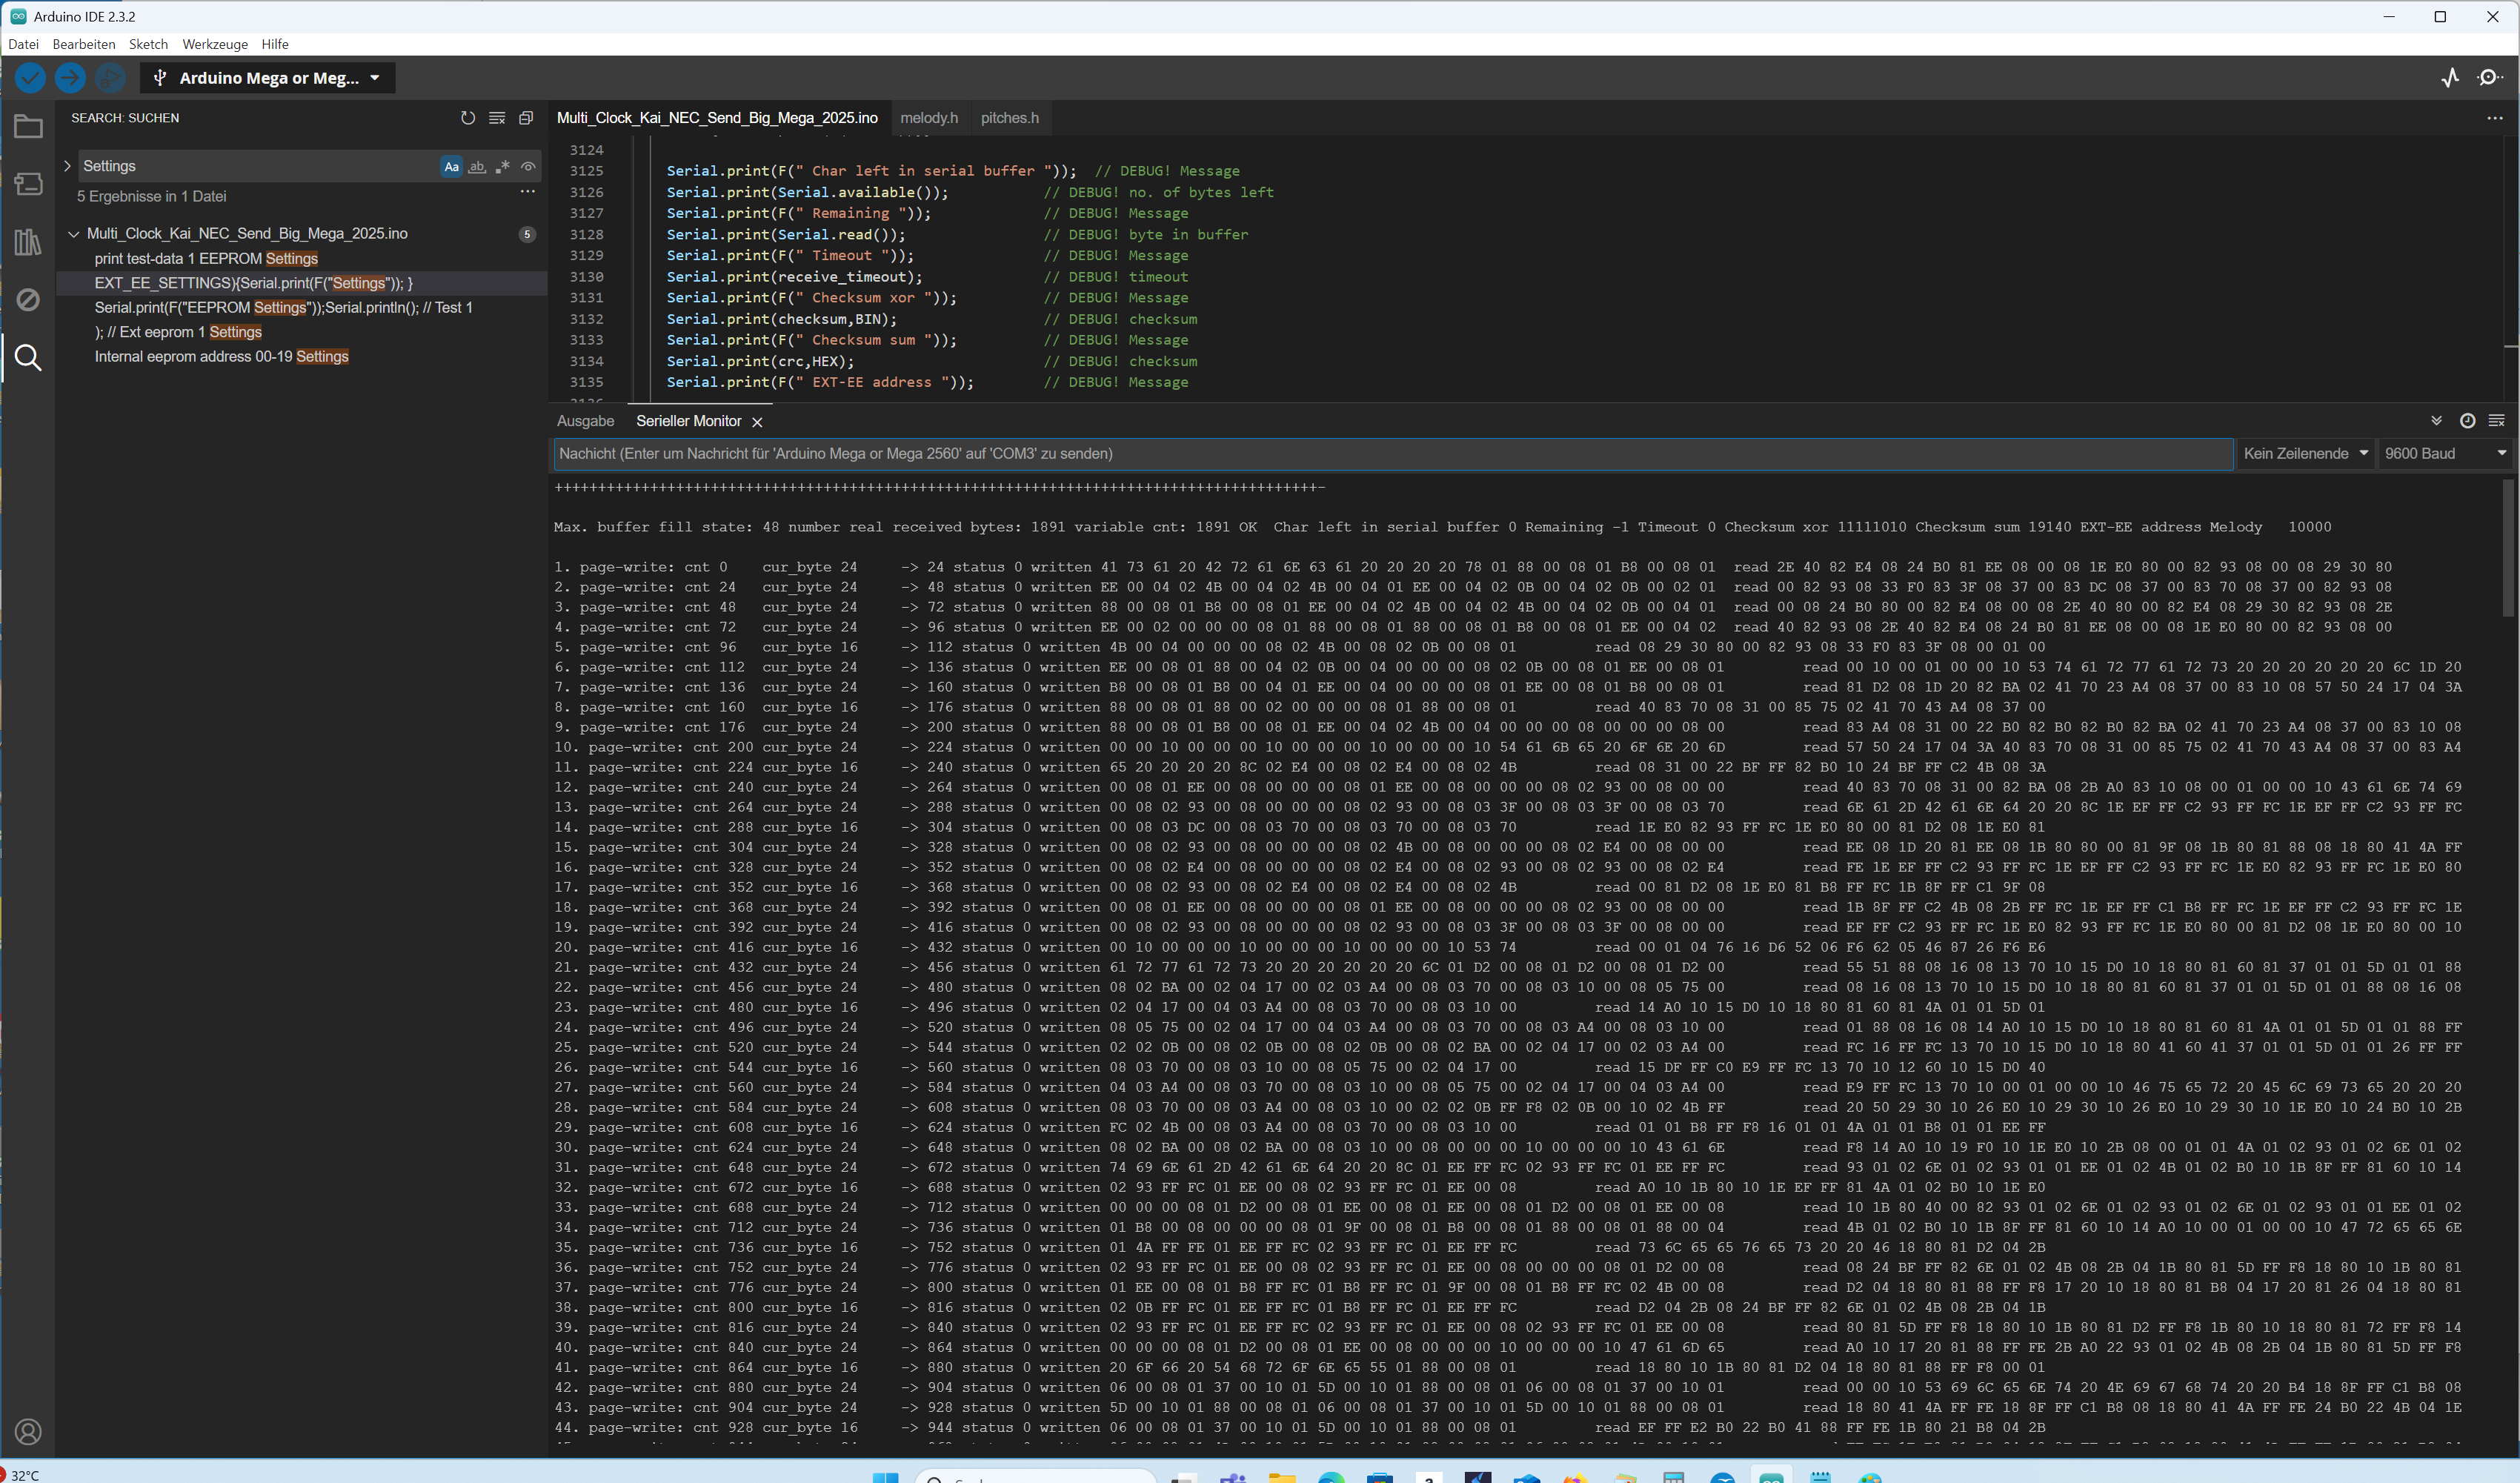Click serial output row '1. page-write: cnt 0'
Screen dimensions: 2520x1483
pos(1473,567)
